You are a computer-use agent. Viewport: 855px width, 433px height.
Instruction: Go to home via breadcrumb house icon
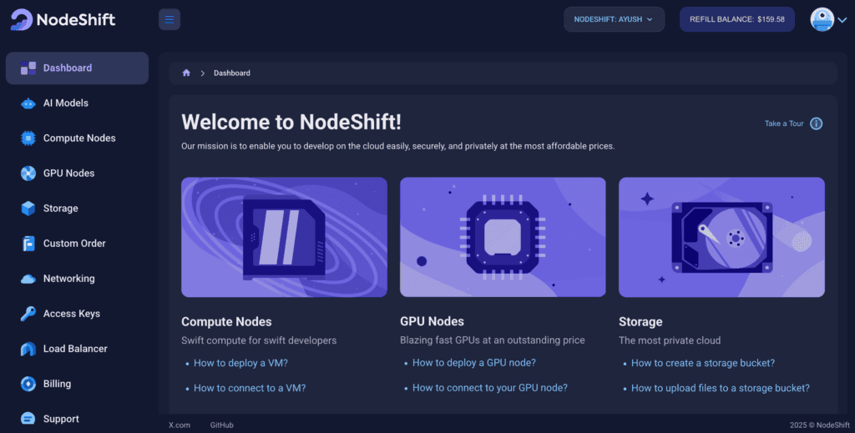(186, 73)
